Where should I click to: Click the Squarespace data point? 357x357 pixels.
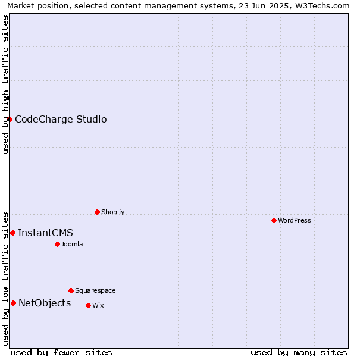tap(71, 290)
